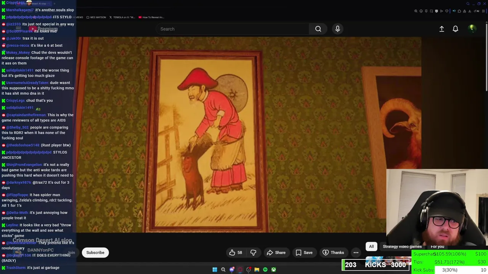
Task: Click the pin toolbar icon
Action: tap(426, 11)
